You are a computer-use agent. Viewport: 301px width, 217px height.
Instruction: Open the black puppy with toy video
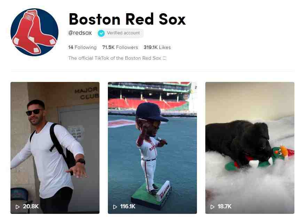click(250, 148)
